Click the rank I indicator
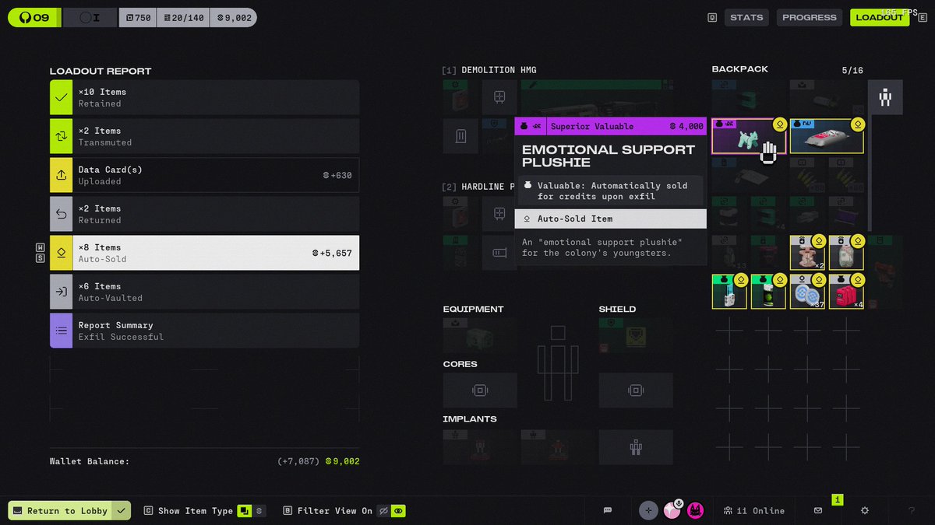Image resolution: width=935 pixels, height=525 pixels. coord(90,17)
